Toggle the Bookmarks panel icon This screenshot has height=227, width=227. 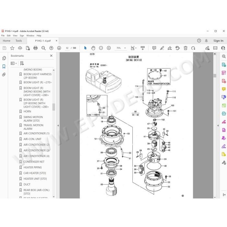tap(4, 66)
